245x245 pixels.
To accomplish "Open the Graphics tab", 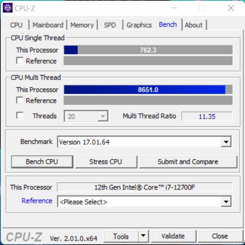I will click(139, 25).
